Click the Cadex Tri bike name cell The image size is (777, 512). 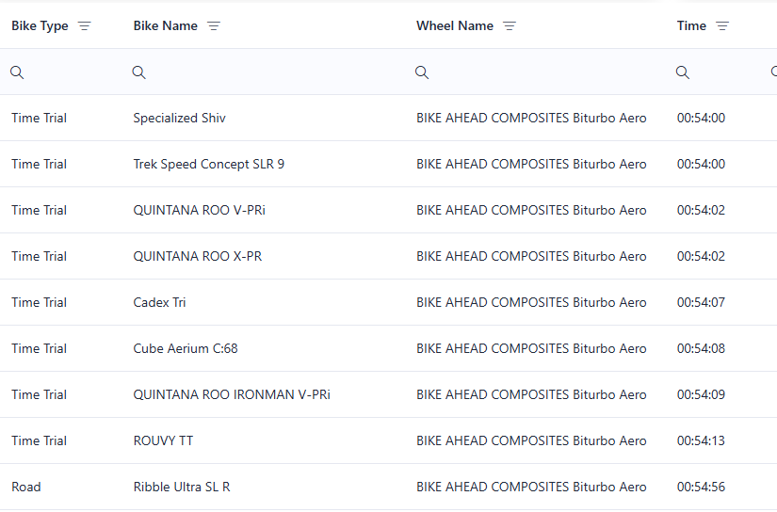(x=159, y=303)
